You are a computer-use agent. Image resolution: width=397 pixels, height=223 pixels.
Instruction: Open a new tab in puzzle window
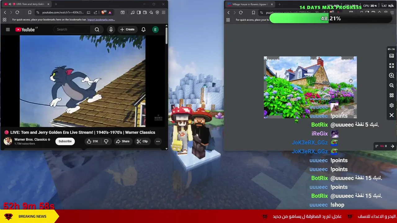tap(279, 4)
